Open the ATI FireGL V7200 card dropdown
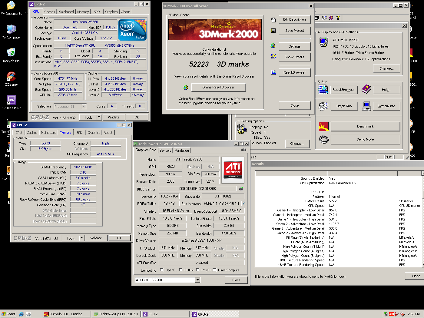The height and width of the screenshot is (318, 424). (198, 280)
